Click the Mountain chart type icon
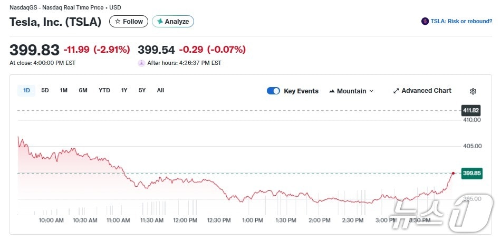The image size is (501, 240). point(332,91)
